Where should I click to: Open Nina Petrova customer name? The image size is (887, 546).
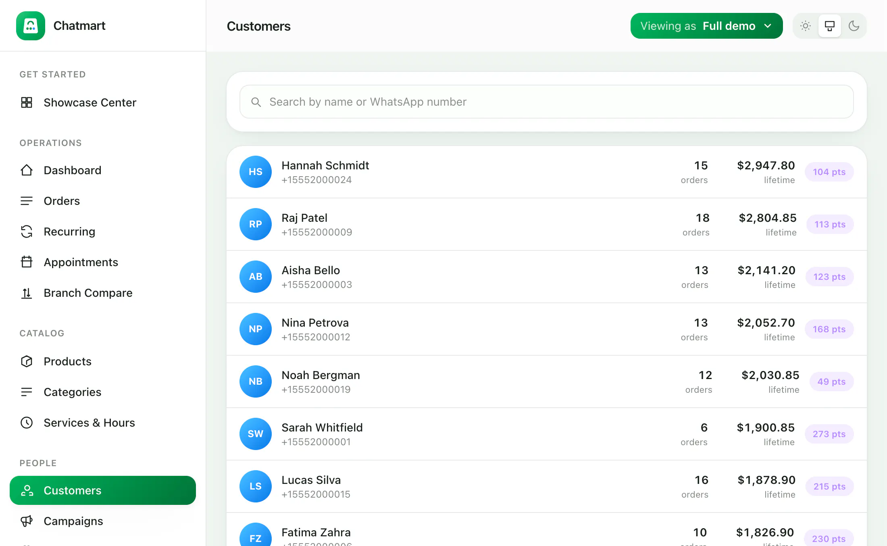(x=315, y=323)
